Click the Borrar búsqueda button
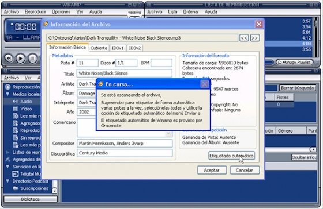Image resolution: width=323 pixels, height=209 pixels. click(x=298, y=88)
